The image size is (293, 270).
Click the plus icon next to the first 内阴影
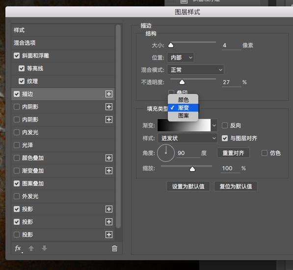[x=109, y=107]
